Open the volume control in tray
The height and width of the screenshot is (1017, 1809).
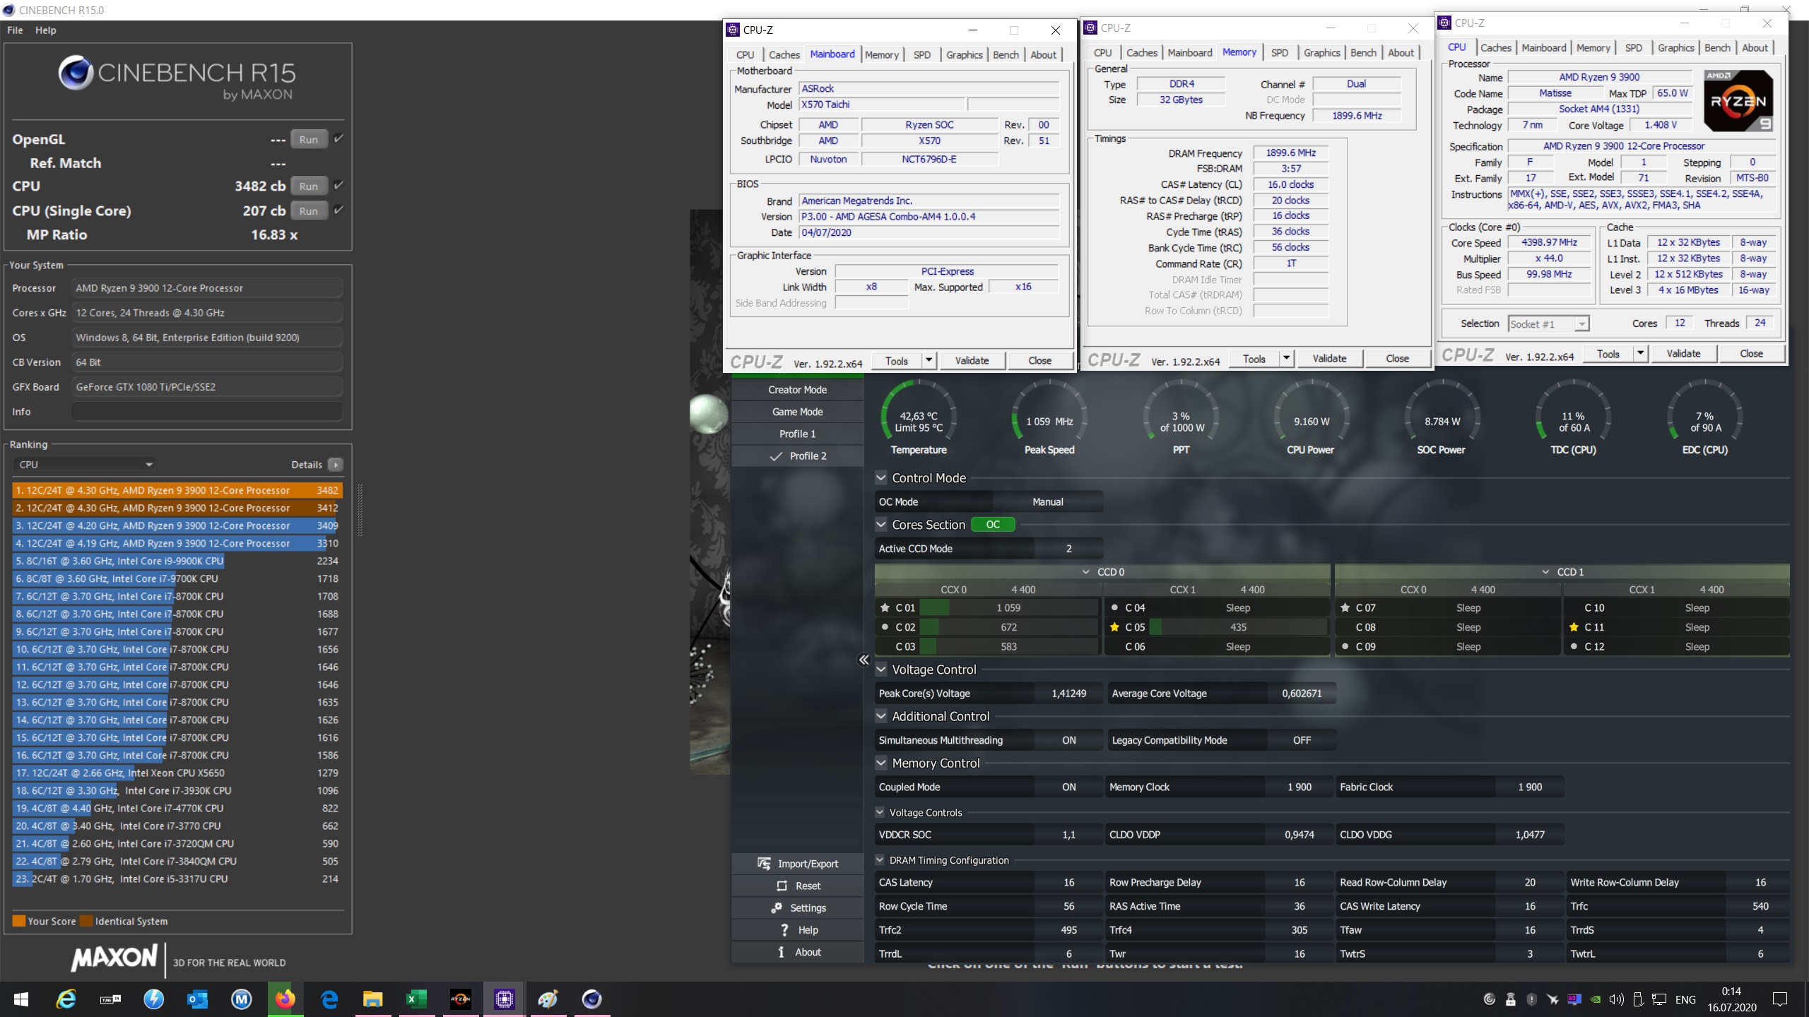pos(1616,999)
